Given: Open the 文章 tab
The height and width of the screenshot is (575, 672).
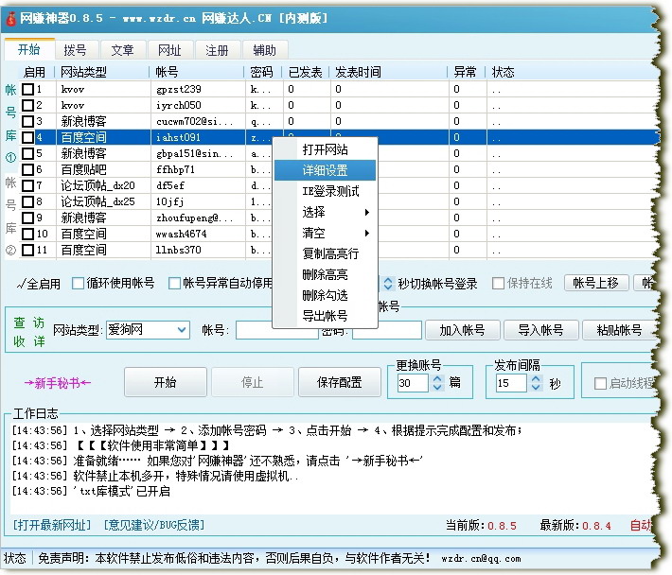Looking at the screenshot, I should click(122, 50).
